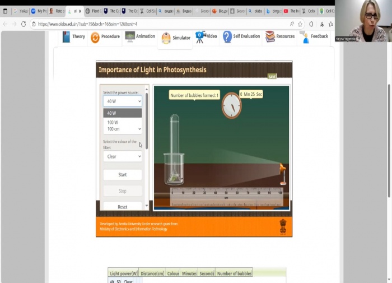Click the Procedure gear icon

pos(95,37)
